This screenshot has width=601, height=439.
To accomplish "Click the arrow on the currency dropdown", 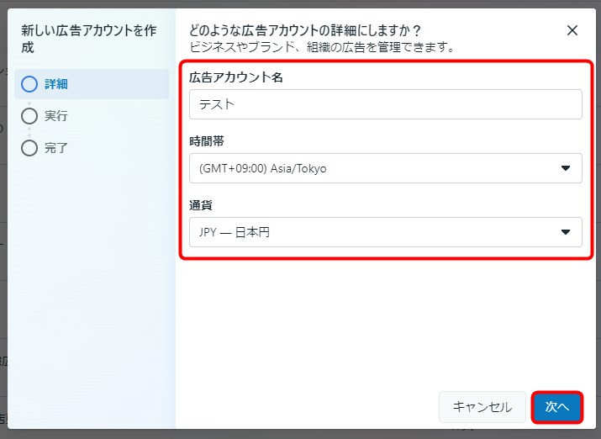I will click(x=566, y=232).
